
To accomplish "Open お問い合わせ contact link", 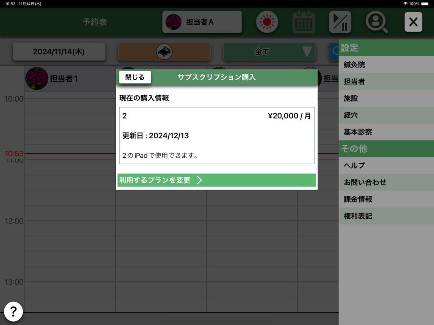I will [386, 182].
